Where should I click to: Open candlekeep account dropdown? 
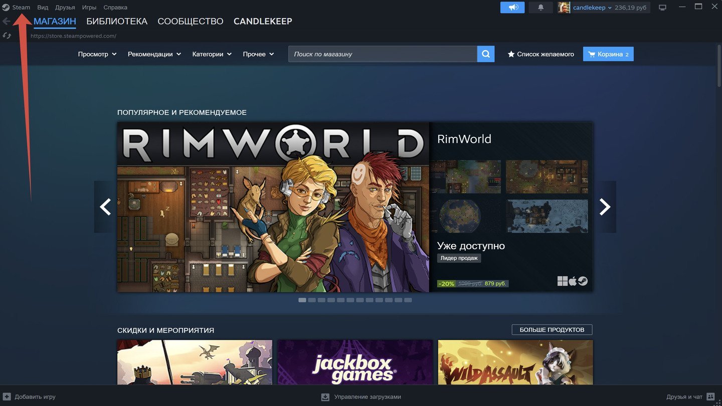pyautogui.click(x=592, y=8)
